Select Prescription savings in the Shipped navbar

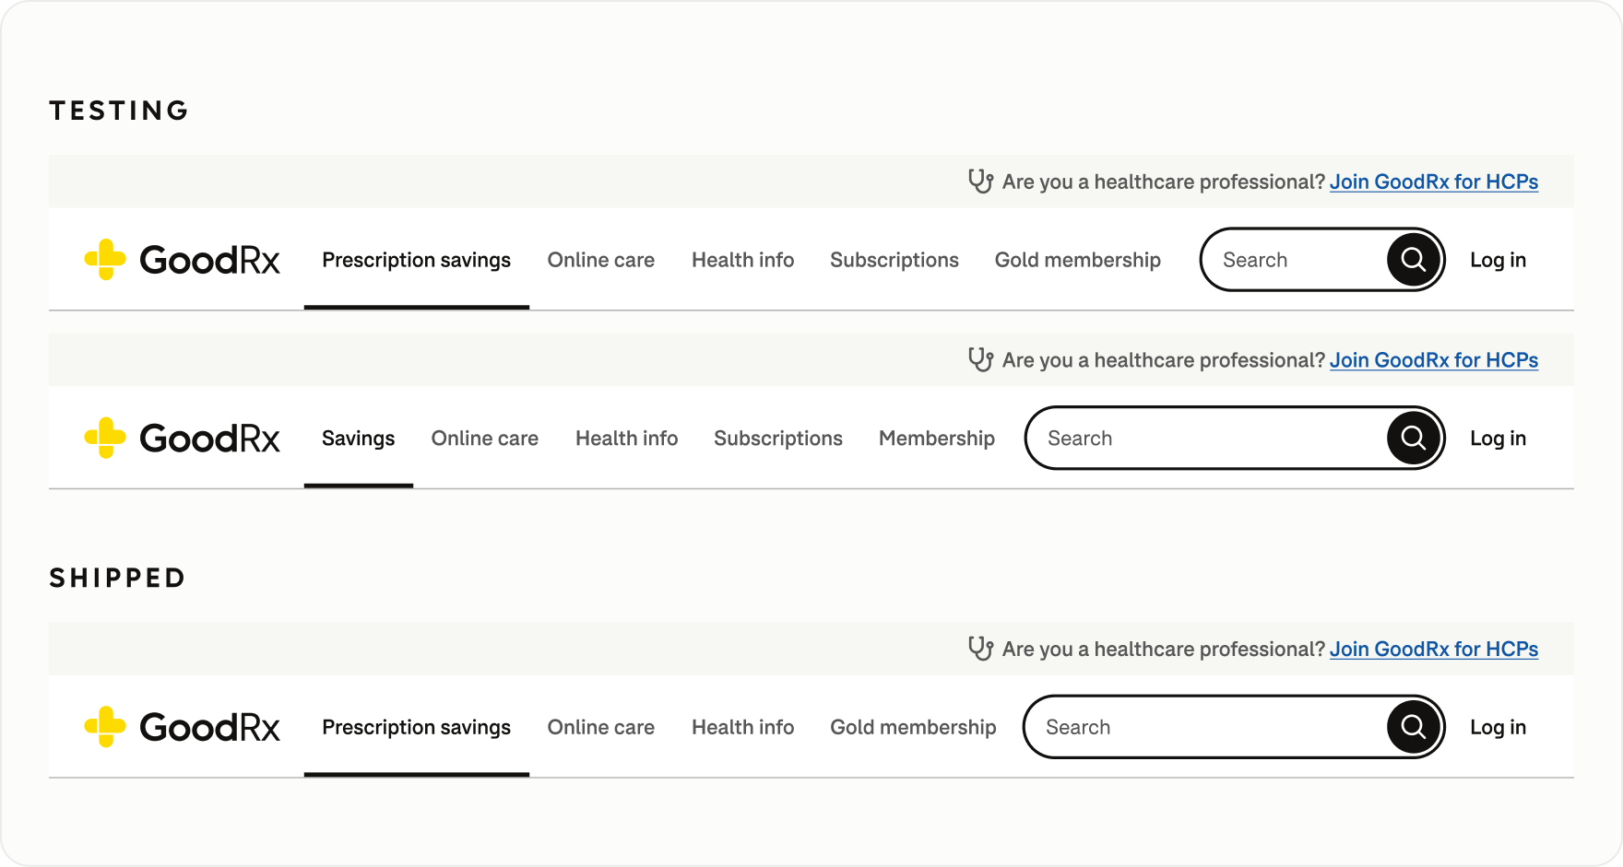(x=416, y=727)
